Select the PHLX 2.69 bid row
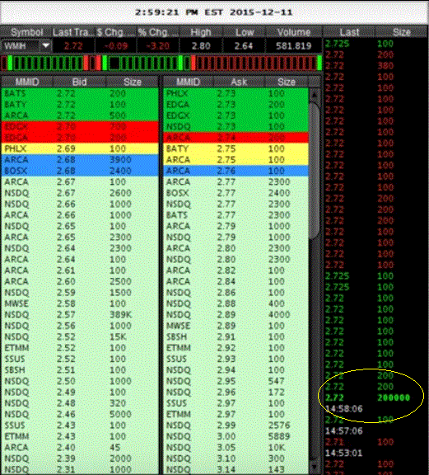This screenshot has height=475, width=429. point(80,148)
